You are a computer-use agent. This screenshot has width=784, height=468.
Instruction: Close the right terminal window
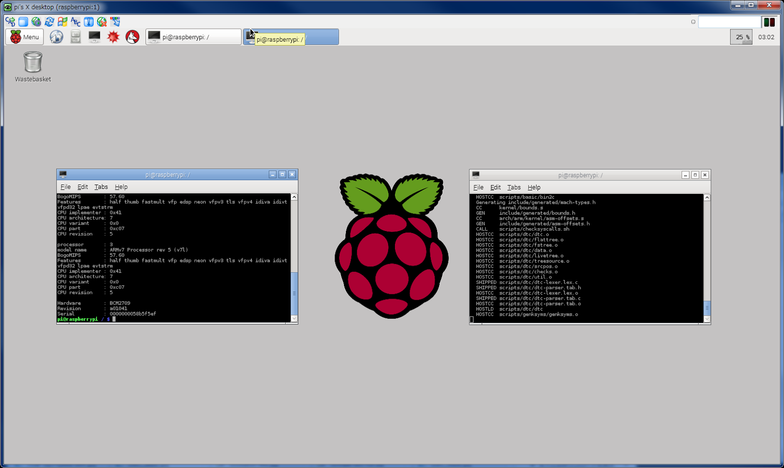coord(705,175)
